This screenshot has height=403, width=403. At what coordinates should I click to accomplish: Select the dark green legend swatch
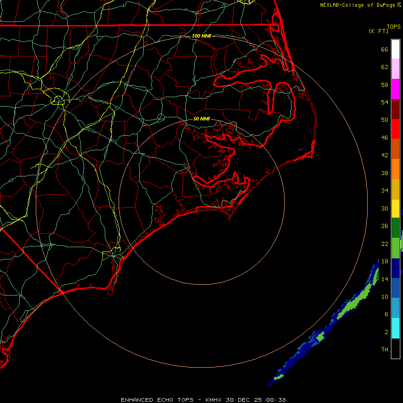click(395, 228)
